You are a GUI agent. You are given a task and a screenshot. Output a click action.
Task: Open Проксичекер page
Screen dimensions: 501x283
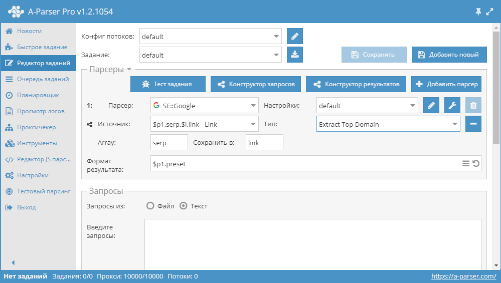pos(38,127)
